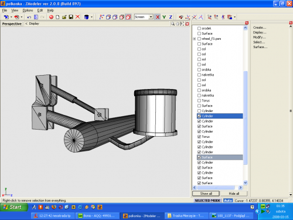
Task: Click the red lips-shaped icon right of Z
Action: (x=181, y=17)
